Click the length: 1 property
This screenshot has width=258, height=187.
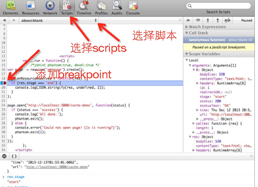tap(204, 128)
